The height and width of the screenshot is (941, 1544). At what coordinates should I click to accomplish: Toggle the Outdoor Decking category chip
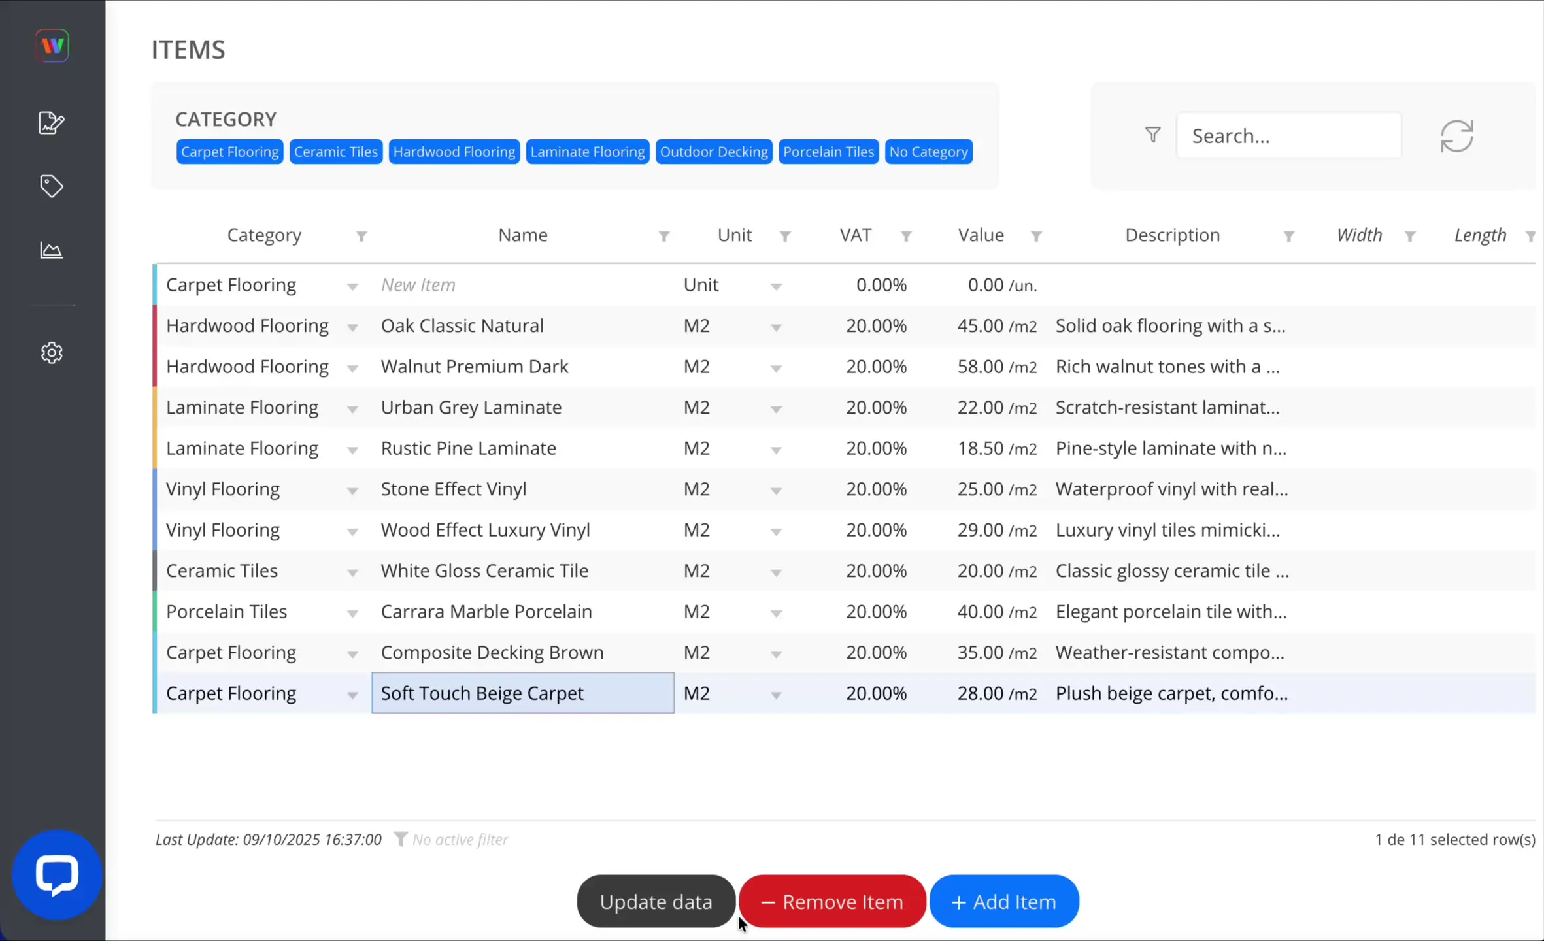[713, 152]
